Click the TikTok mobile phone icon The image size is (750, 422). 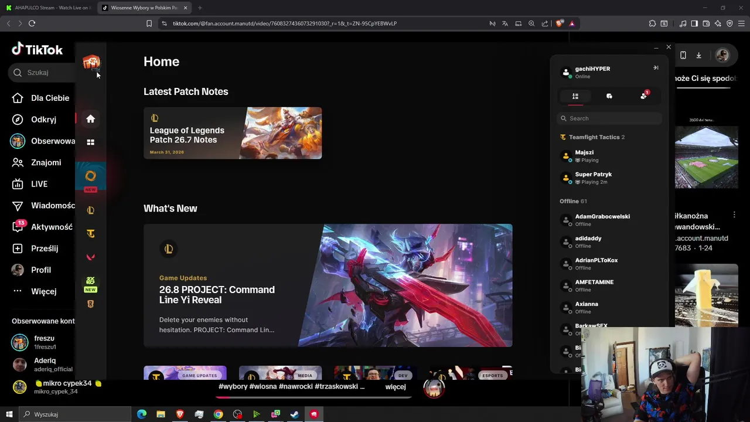point(683,55)
